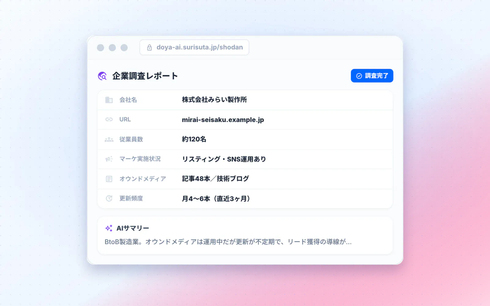490x306 pixels.
Task: Click the address bar doya-ai.surisuta.jp/shodan
Action: [x=194, y=47]
